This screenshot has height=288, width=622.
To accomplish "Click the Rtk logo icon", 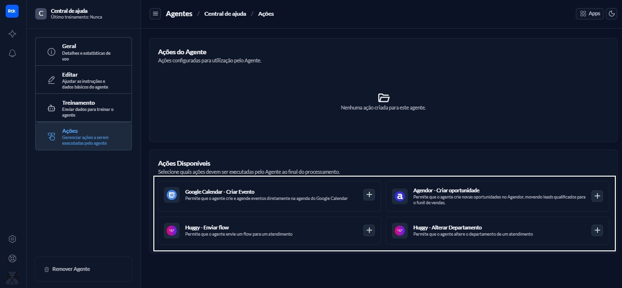I will [x=12, y=11].
